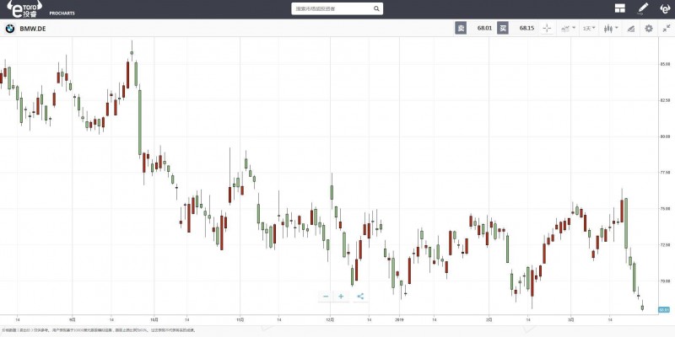Zoom out with the minus button
675x337 pixels.
coord(326,297)
